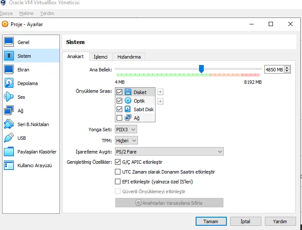This screenshot has width=302, height=230.
Task: Enable EFI etkinleştir checkbox
Action: tap(117, 181)
